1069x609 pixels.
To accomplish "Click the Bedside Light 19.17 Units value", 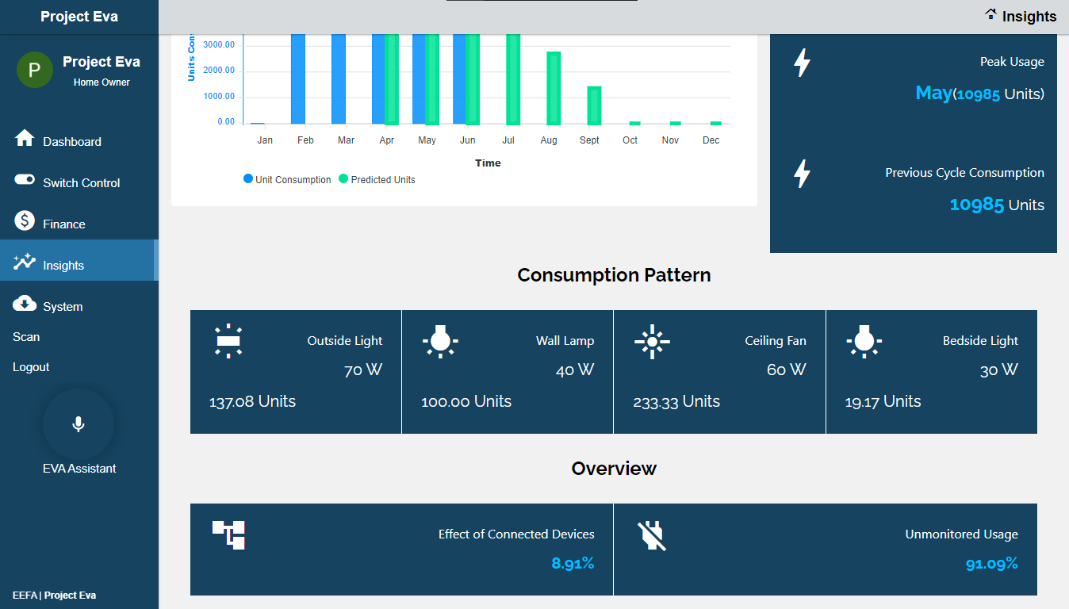I will (883, 401).
